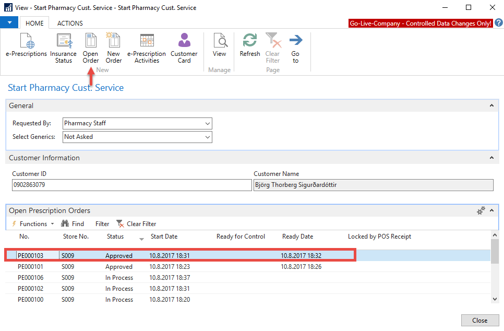Switch to the ACTIONS tab

(x=70, y=23)
